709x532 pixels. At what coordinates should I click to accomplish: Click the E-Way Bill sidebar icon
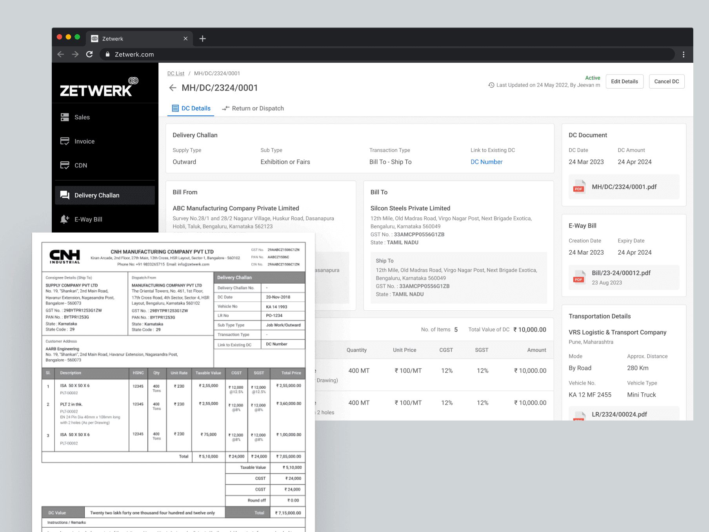coord(65,219)
